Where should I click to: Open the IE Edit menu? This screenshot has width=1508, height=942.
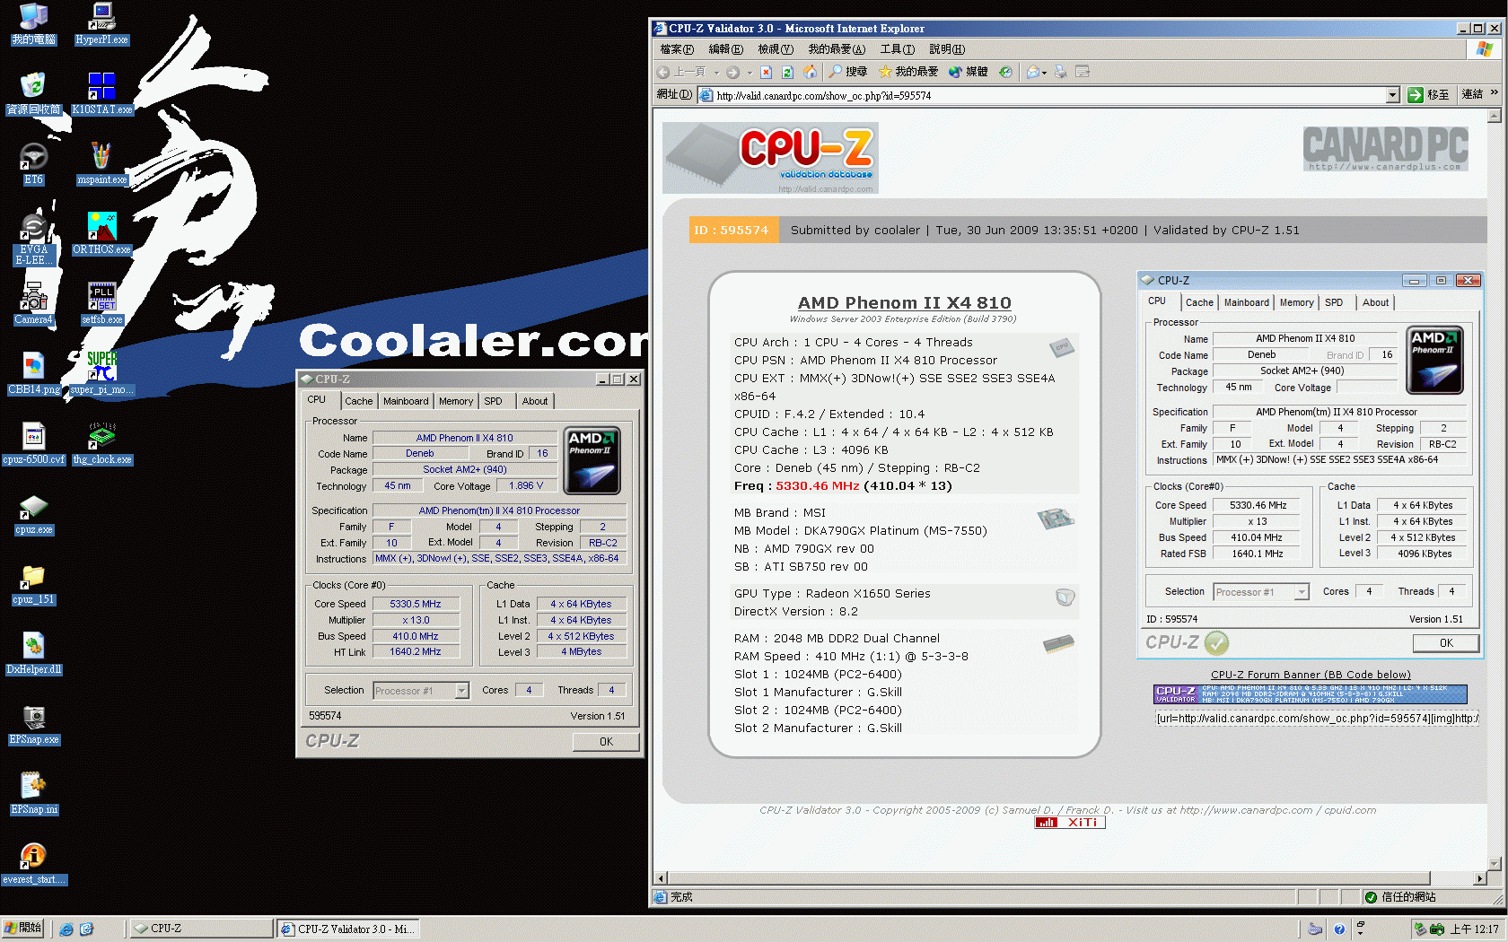(x=726, y=49)
